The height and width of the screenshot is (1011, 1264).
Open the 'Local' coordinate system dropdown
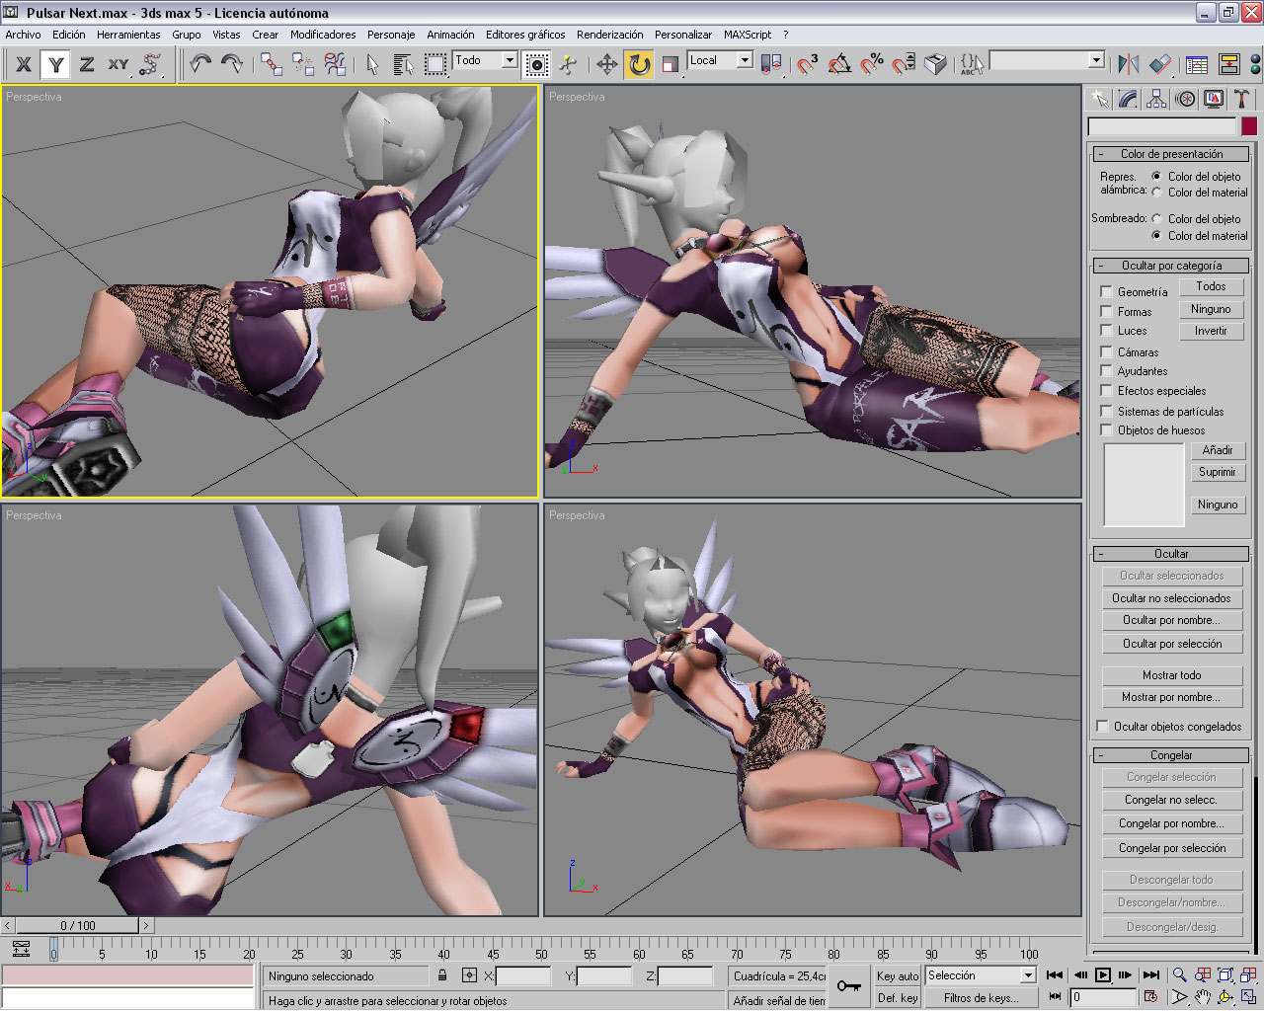[x=745, y=60]
